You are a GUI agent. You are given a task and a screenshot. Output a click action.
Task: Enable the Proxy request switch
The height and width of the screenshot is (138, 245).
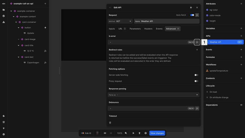tap(196, 81)
